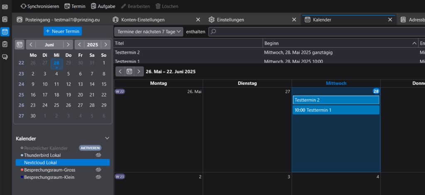
Task: Click the highlighted 28 day number badge
Action: [376, 91]
